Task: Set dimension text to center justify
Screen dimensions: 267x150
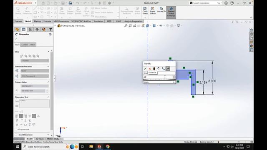Action: point(21,116)
